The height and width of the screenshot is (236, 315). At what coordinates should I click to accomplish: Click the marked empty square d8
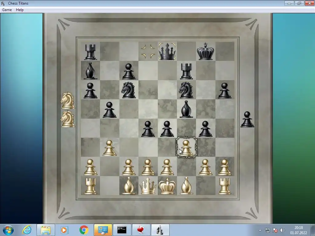point(148,51)
